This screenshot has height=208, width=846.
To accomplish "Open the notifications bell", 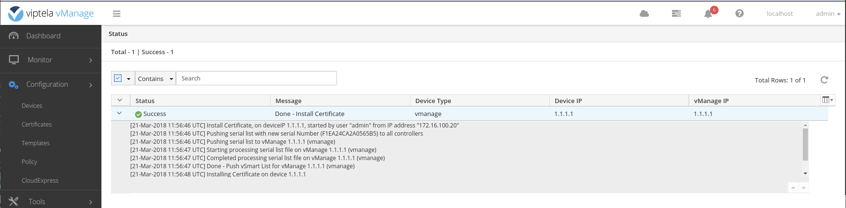I will (x=708, y=14).
